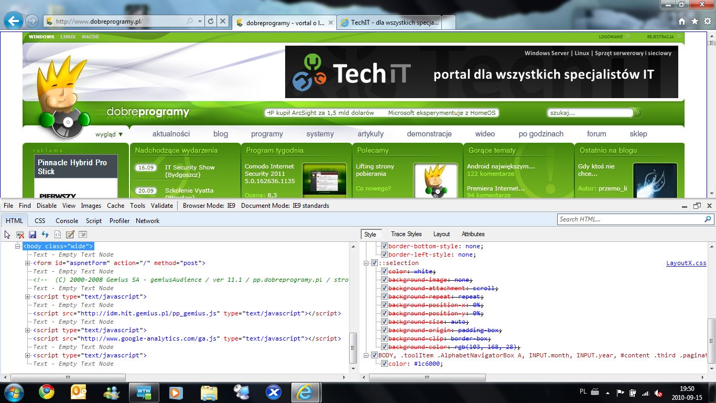Toggle the color: white property checkbox
716x403 pixels.
point(384,271)
